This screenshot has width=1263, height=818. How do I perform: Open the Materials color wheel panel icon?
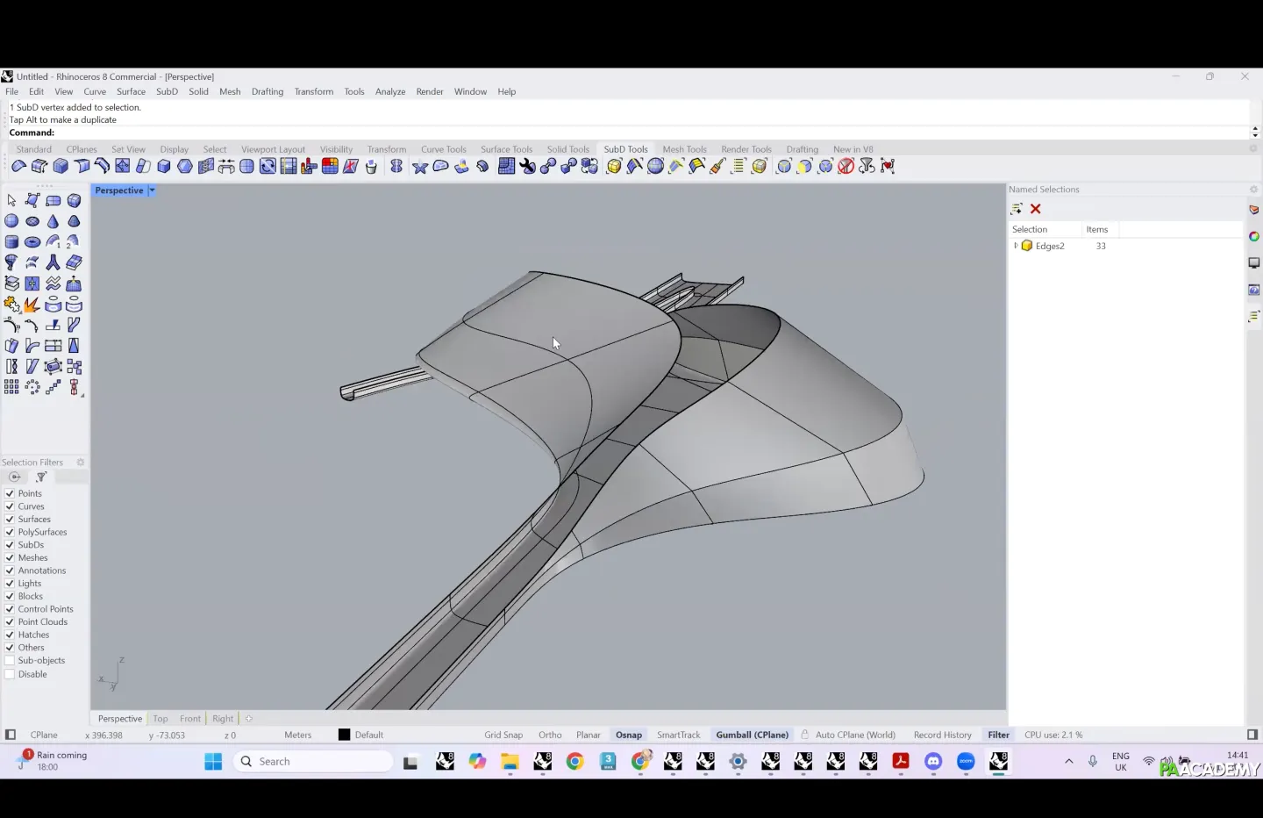(1253, 236)
